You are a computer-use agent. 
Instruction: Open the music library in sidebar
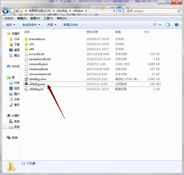pyautogui.click(x=14, y=105)
